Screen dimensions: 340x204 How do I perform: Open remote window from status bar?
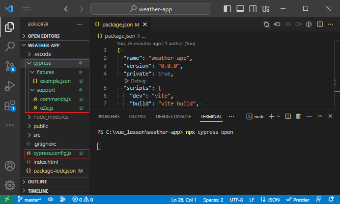tap(7, 200)
